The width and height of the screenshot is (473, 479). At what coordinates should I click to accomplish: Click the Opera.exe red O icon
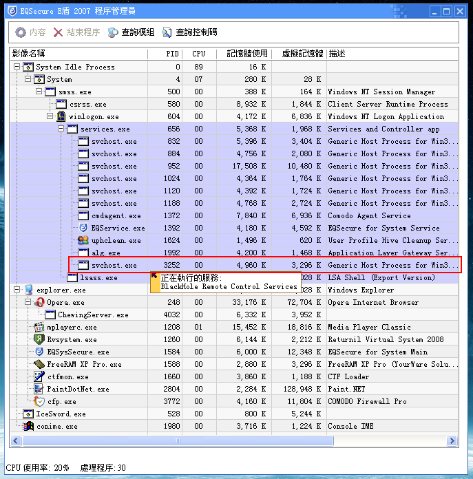[40, 302]
